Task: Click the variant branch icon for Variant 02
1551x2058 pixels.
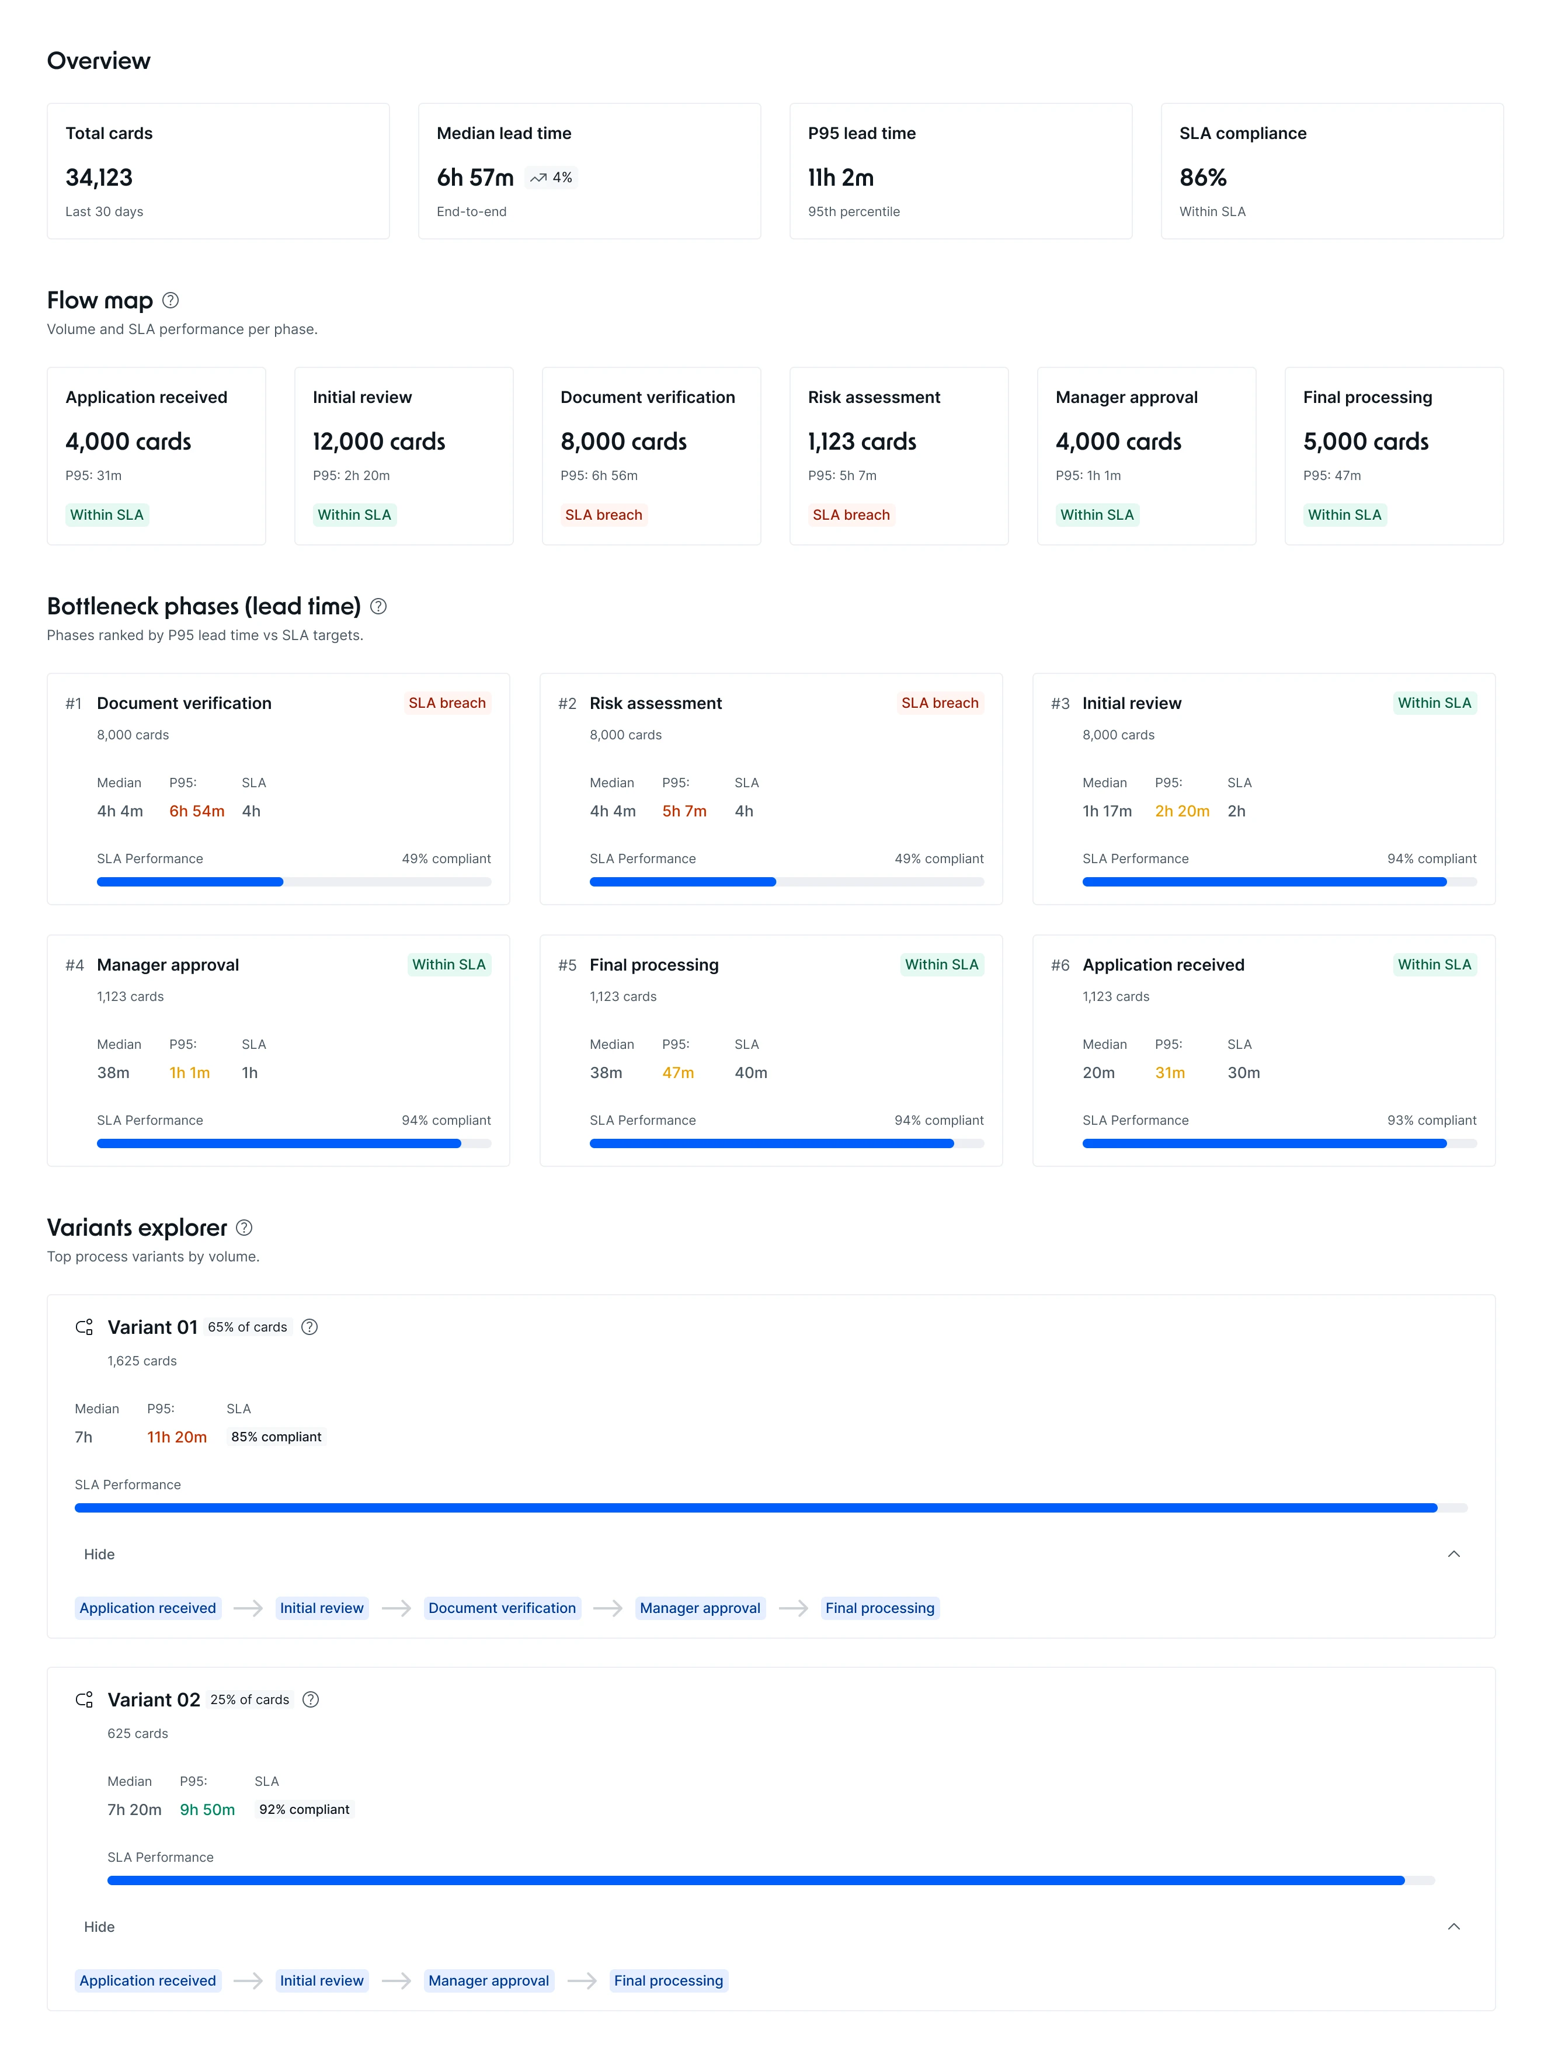Action: 85,1700
